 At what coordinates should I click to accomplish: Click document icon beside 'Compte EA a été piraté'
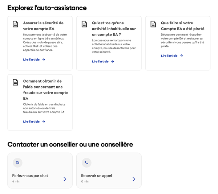pyautogui.click(x=153, y=24)
